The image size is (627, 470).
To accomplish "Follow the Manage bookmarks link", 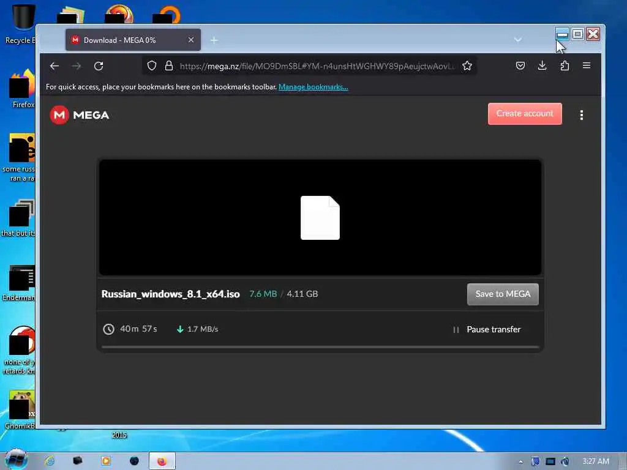I will click(x=313, y=87).
